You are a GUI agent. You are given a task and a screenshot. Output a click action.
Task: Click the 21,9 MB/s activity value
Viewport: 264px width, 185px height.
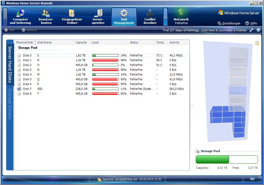click(176, 74)
